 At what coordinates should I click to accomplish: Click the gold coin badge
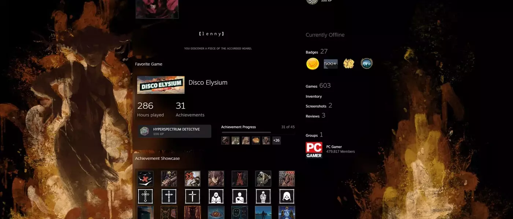pos(313,64)
